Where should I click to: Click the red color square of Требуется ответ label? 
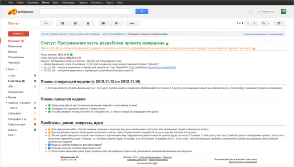coord(35,124)
